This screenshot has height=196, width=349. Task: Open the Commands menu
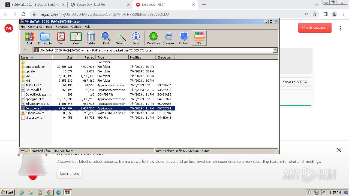pyautogui.click(x=35, y=27)
